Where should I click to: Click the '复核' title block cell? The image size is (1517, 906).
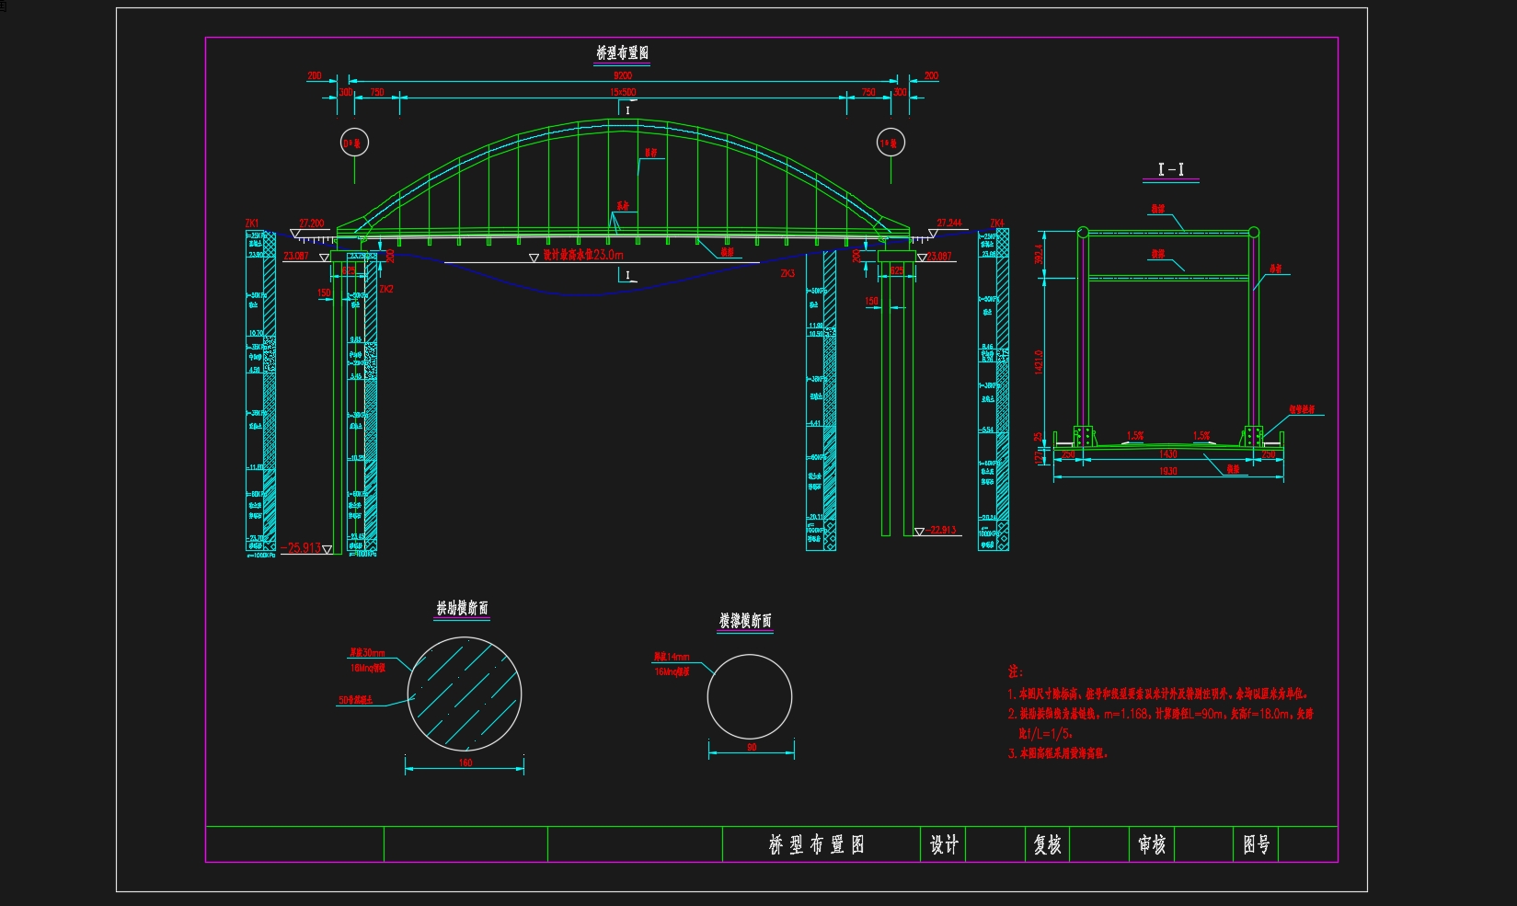click(1048, 844)
